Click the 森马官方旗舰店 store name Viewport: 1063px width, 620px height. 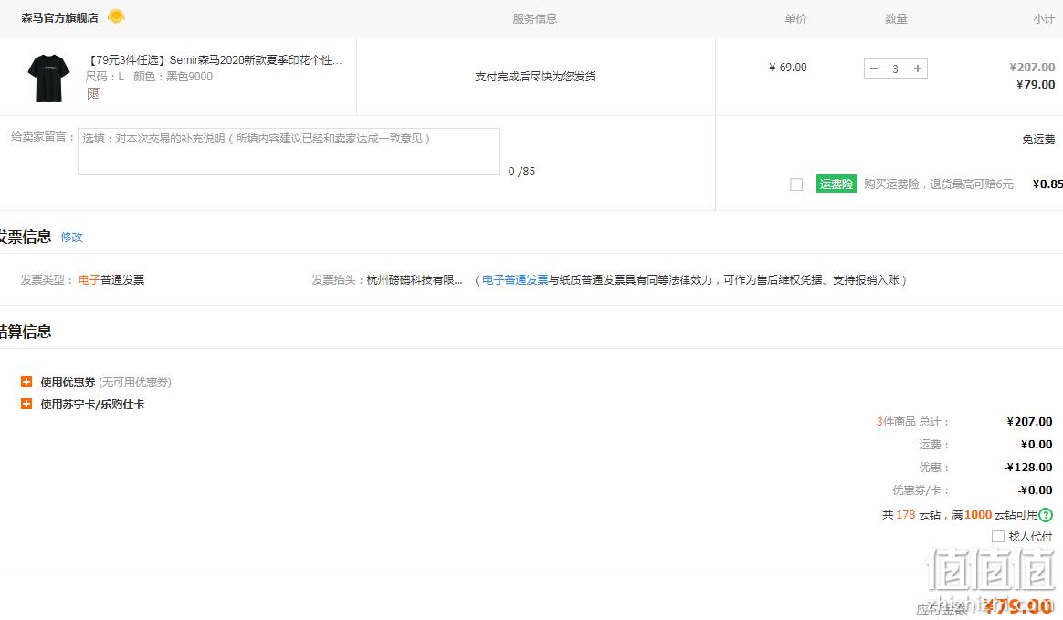59,17
